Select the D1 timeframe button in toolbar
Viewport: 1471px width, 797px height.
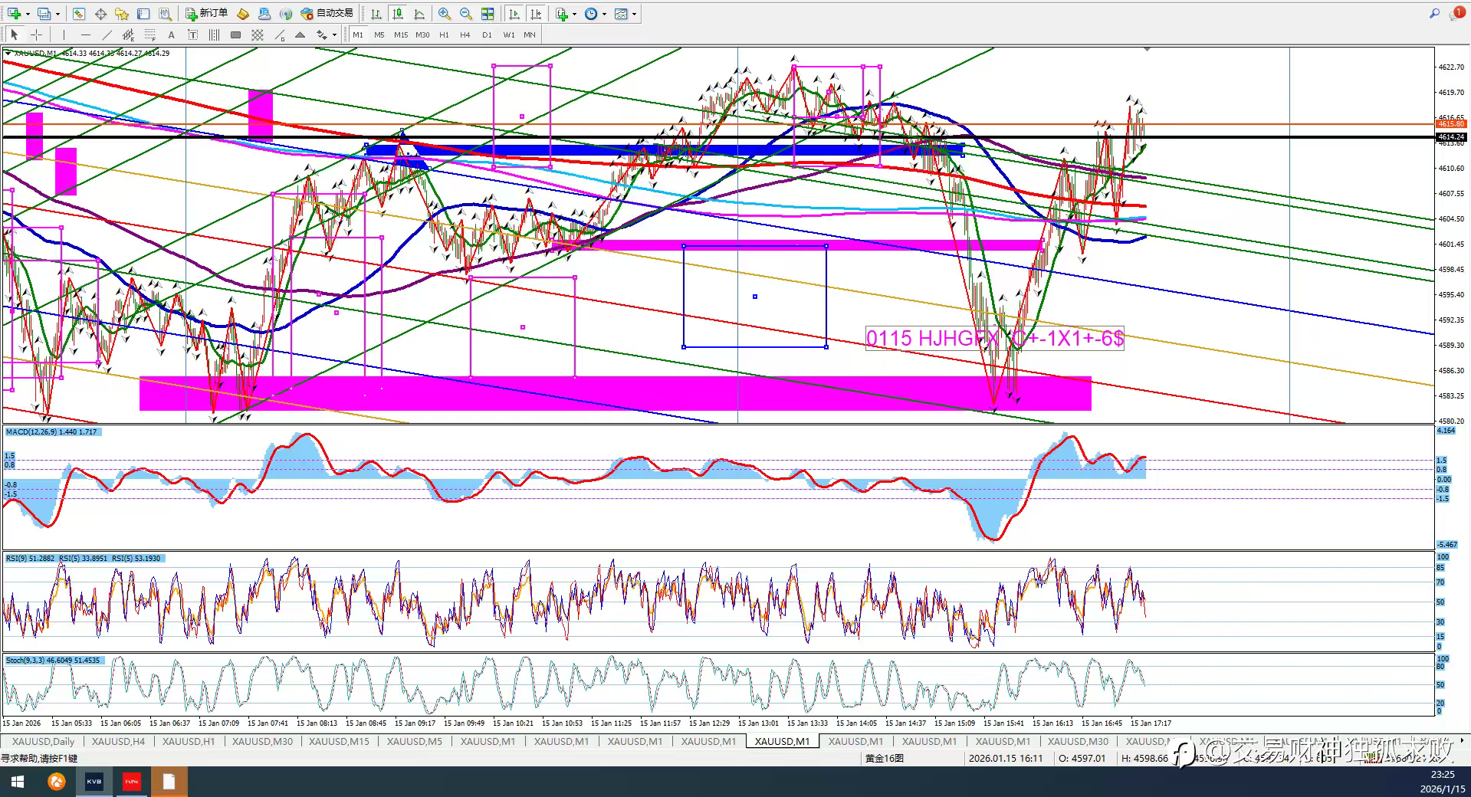pyautogui.click(x=487, y=34)
